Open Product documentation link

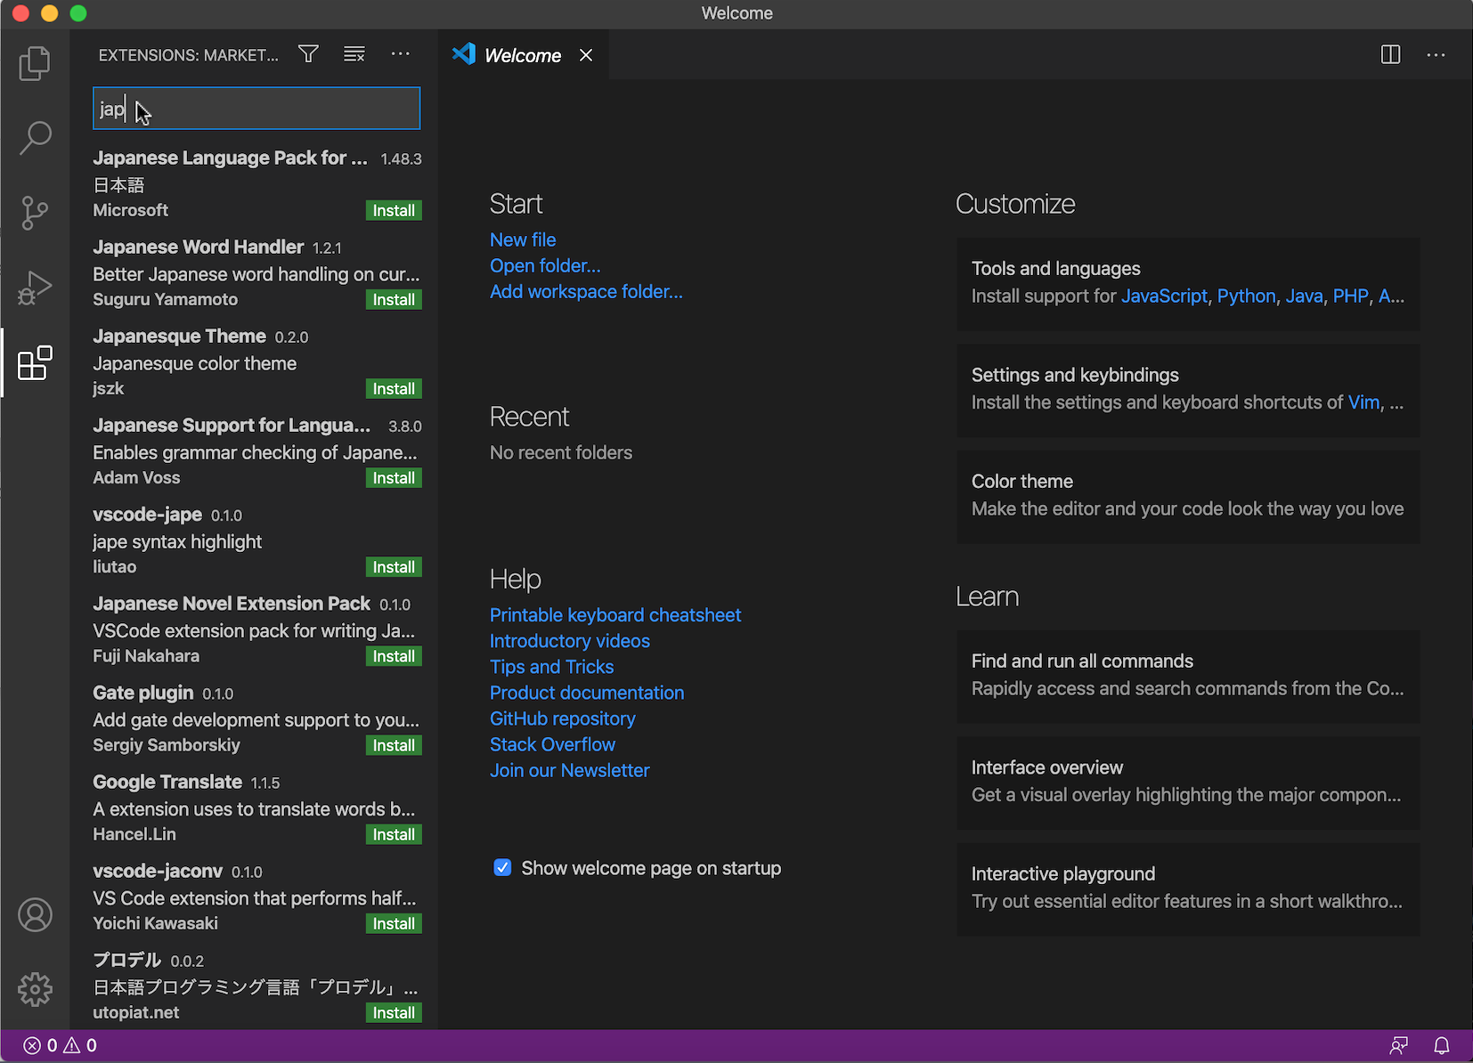point(587,692)
